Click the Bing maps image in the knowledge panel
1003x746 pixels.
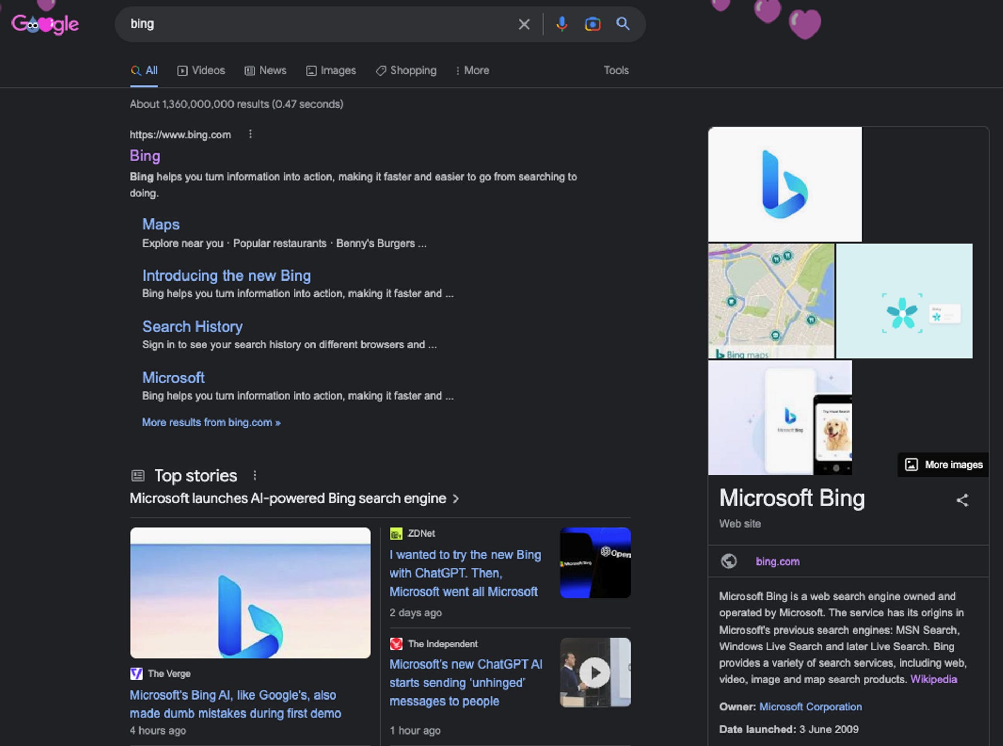(772, 301)
